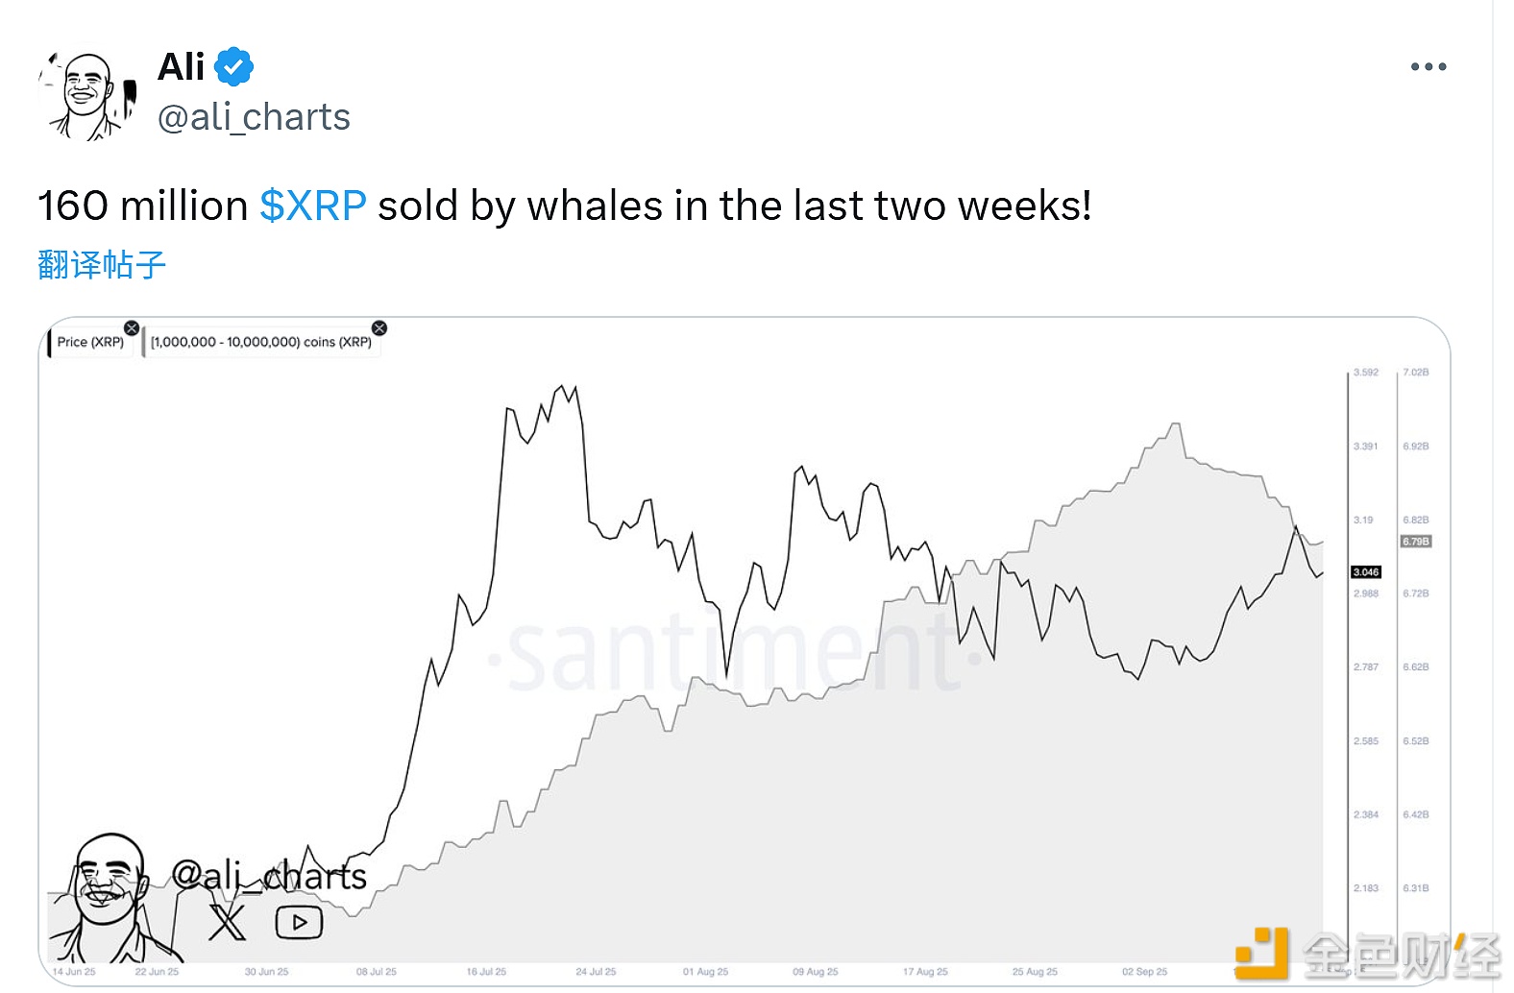Viewport: 1514px width, 993px height.
Task: Click the X logo in chart watermark
Action: pos(227,923)
